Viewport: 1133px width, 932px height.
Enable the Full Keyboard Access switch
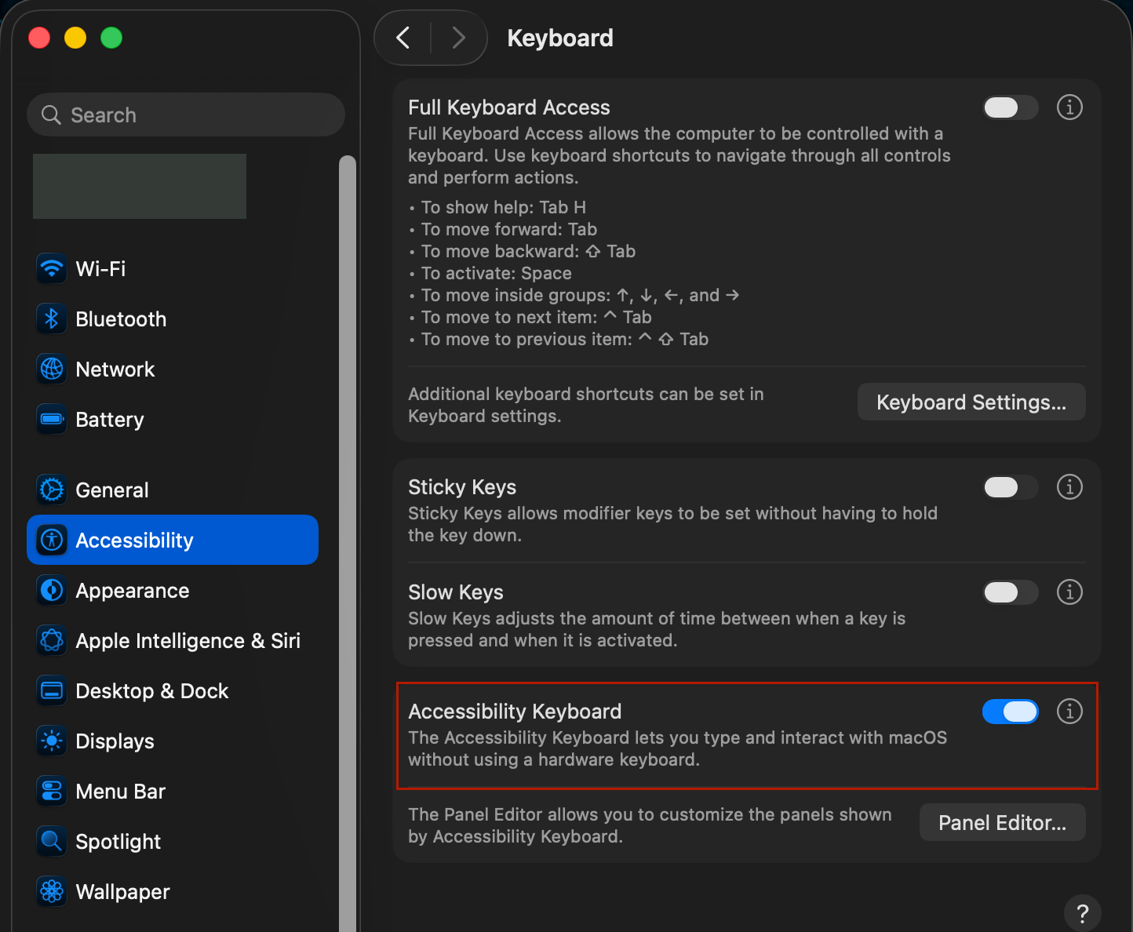pyautogui.click(x=1011, y=107)
